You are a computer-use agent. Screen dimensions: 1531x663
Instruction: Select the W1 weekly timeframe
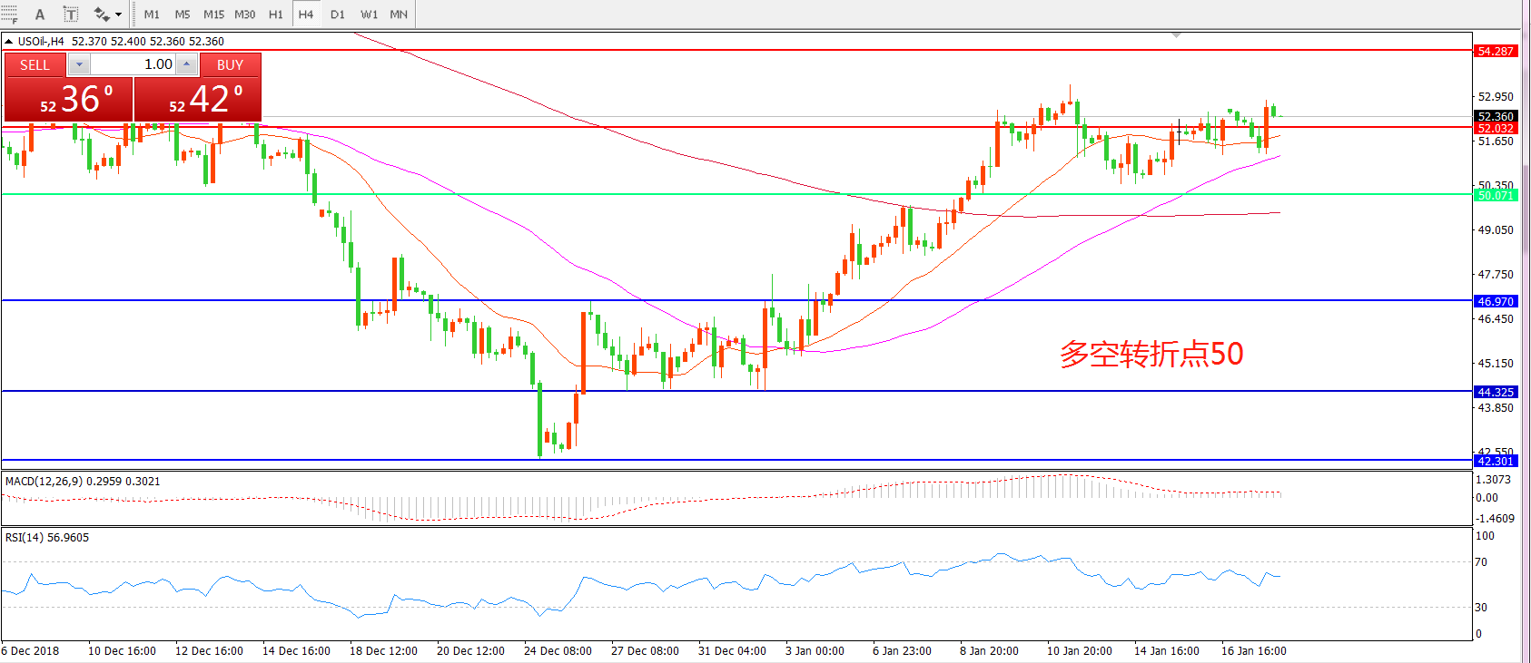point(369,15)
